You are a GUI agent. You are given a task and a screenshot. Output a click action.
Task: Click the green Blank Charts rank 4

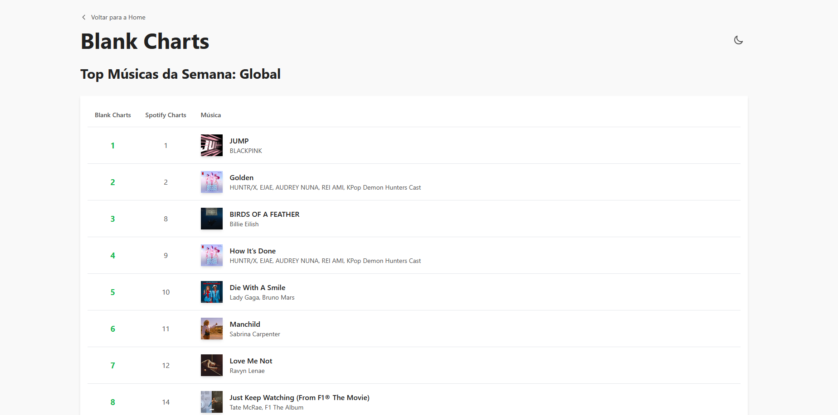point(113,256)
